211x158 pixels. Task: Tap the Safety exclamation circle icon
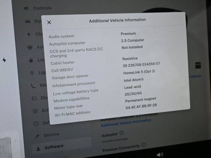point(36,124)
